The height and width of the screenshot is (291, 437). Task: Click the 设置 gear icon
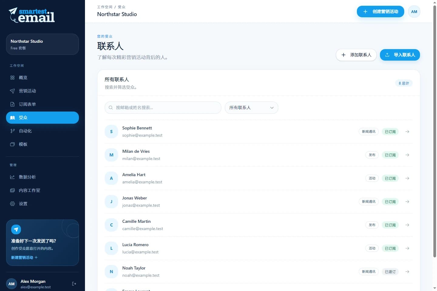click(12, 204)
